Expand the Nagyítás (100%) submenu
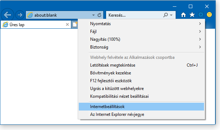The height and width of the screenshot is (130, 220). coord(141,39)
